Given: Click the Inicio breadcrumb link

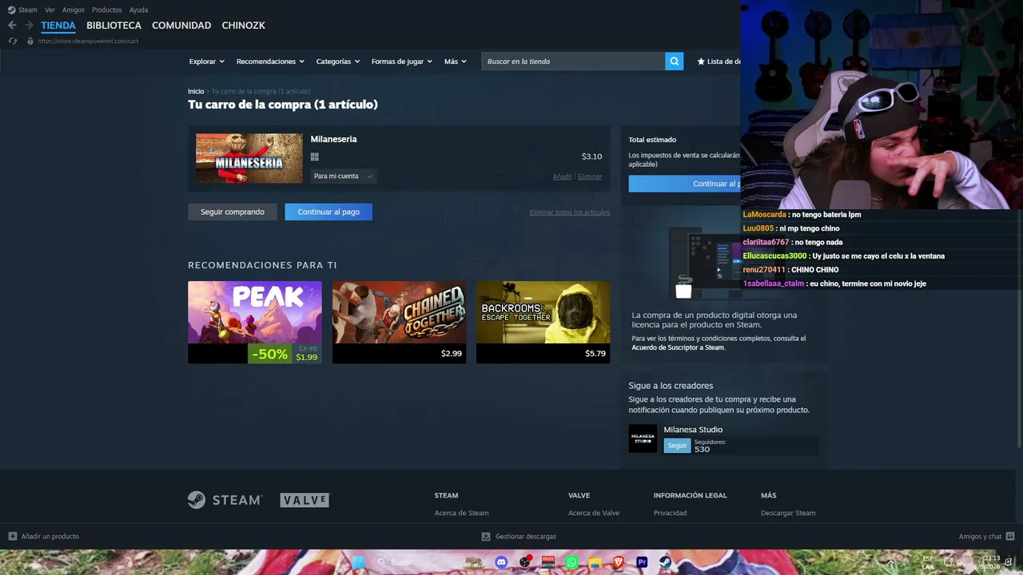Looking at the screenshot, I should point(196,91).
